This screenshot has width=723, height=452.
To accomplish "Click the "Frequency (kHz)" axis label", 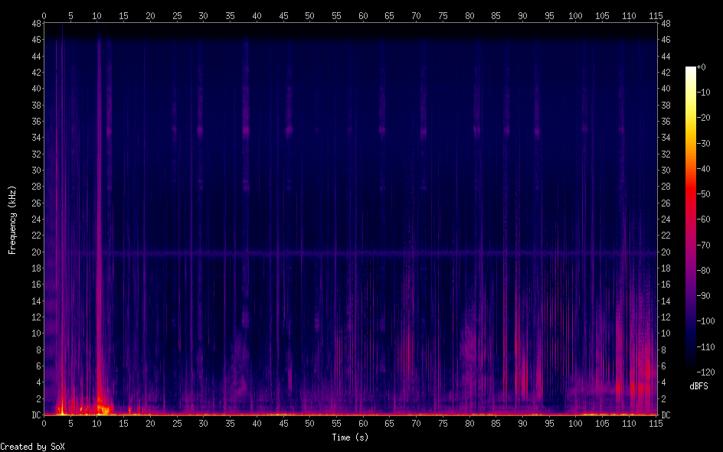I will 12,219.
